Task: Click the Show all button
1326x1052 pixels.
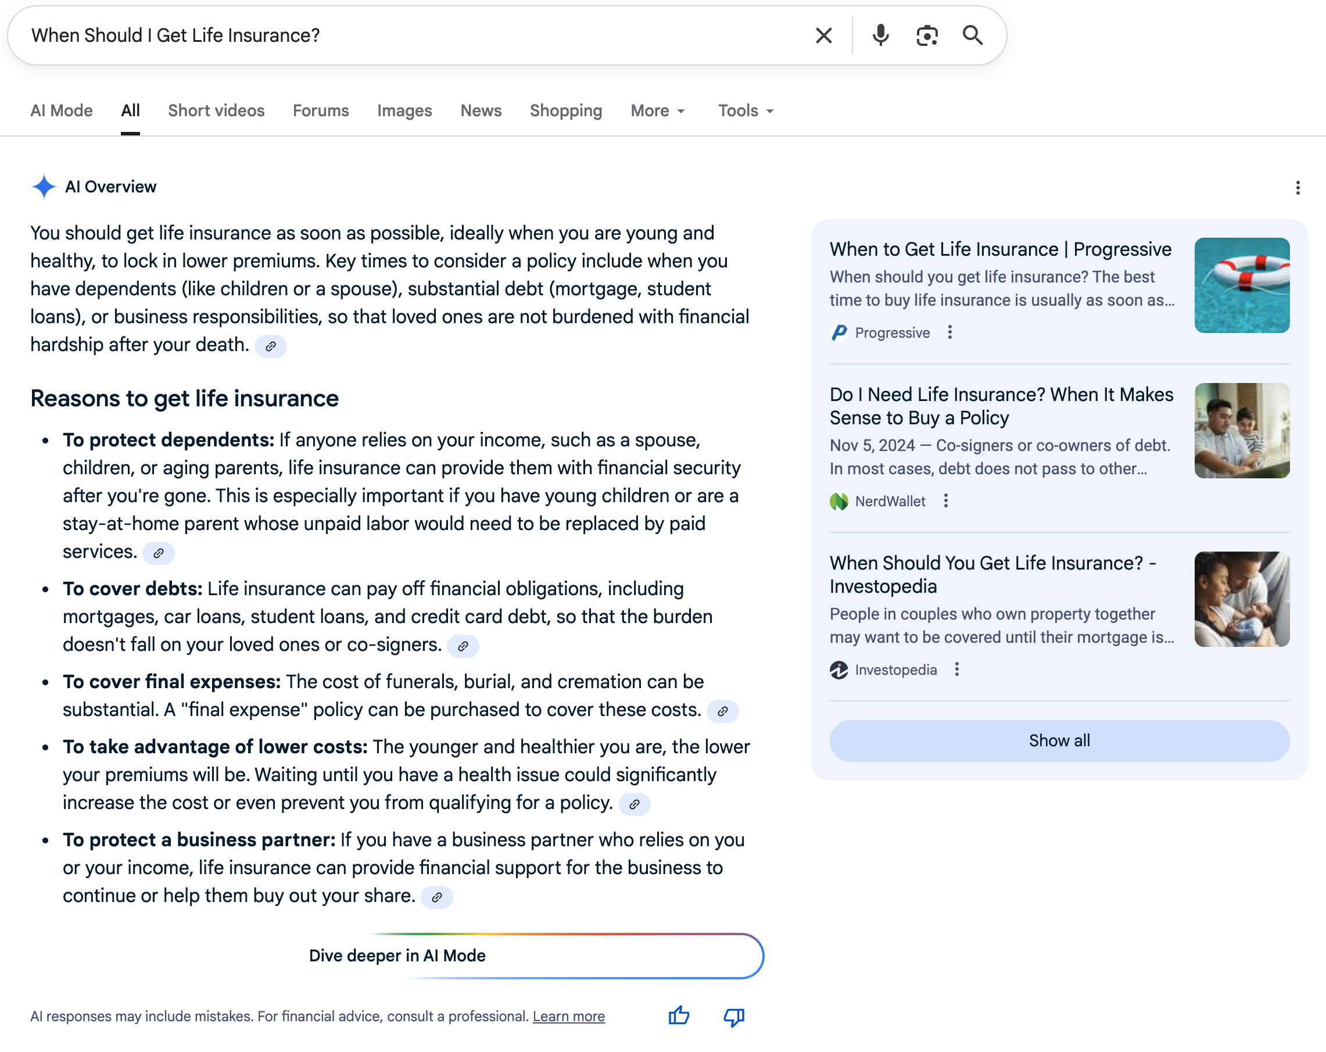Action: point(1059,740)
